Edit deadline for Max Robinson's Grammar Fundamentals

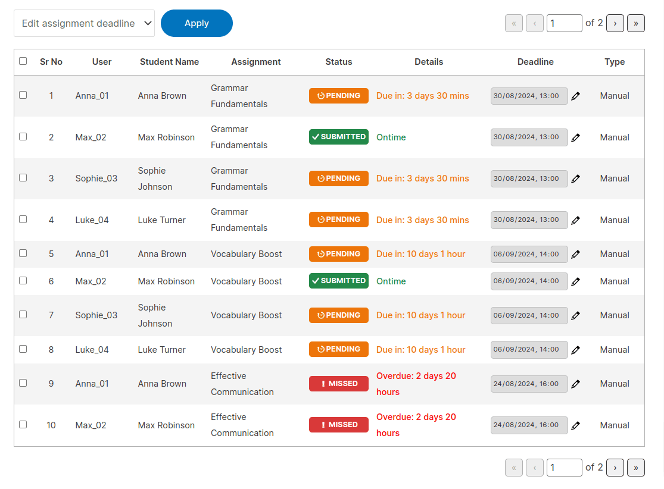coord(575,137)
